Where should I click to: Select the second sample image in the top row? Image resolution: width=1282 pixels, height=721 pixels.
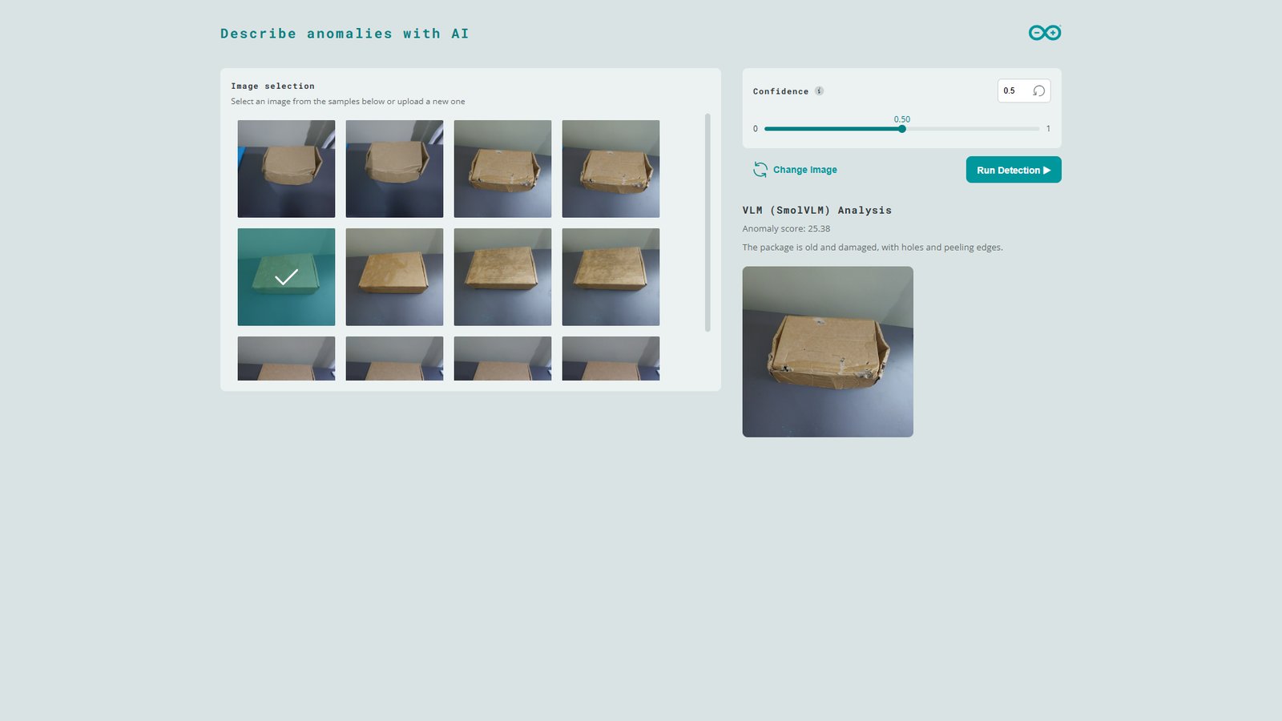pyautogui.click(x=394, y=169)
